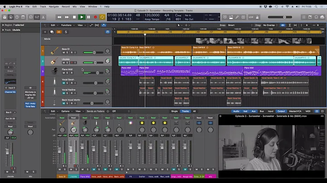The width and height of the screenshot is (327, 183).
Task: Open Quick Help
Action: click(x=17, y=17)
